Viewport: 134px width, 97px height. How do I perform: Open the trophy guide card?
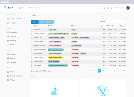(103, 88)
